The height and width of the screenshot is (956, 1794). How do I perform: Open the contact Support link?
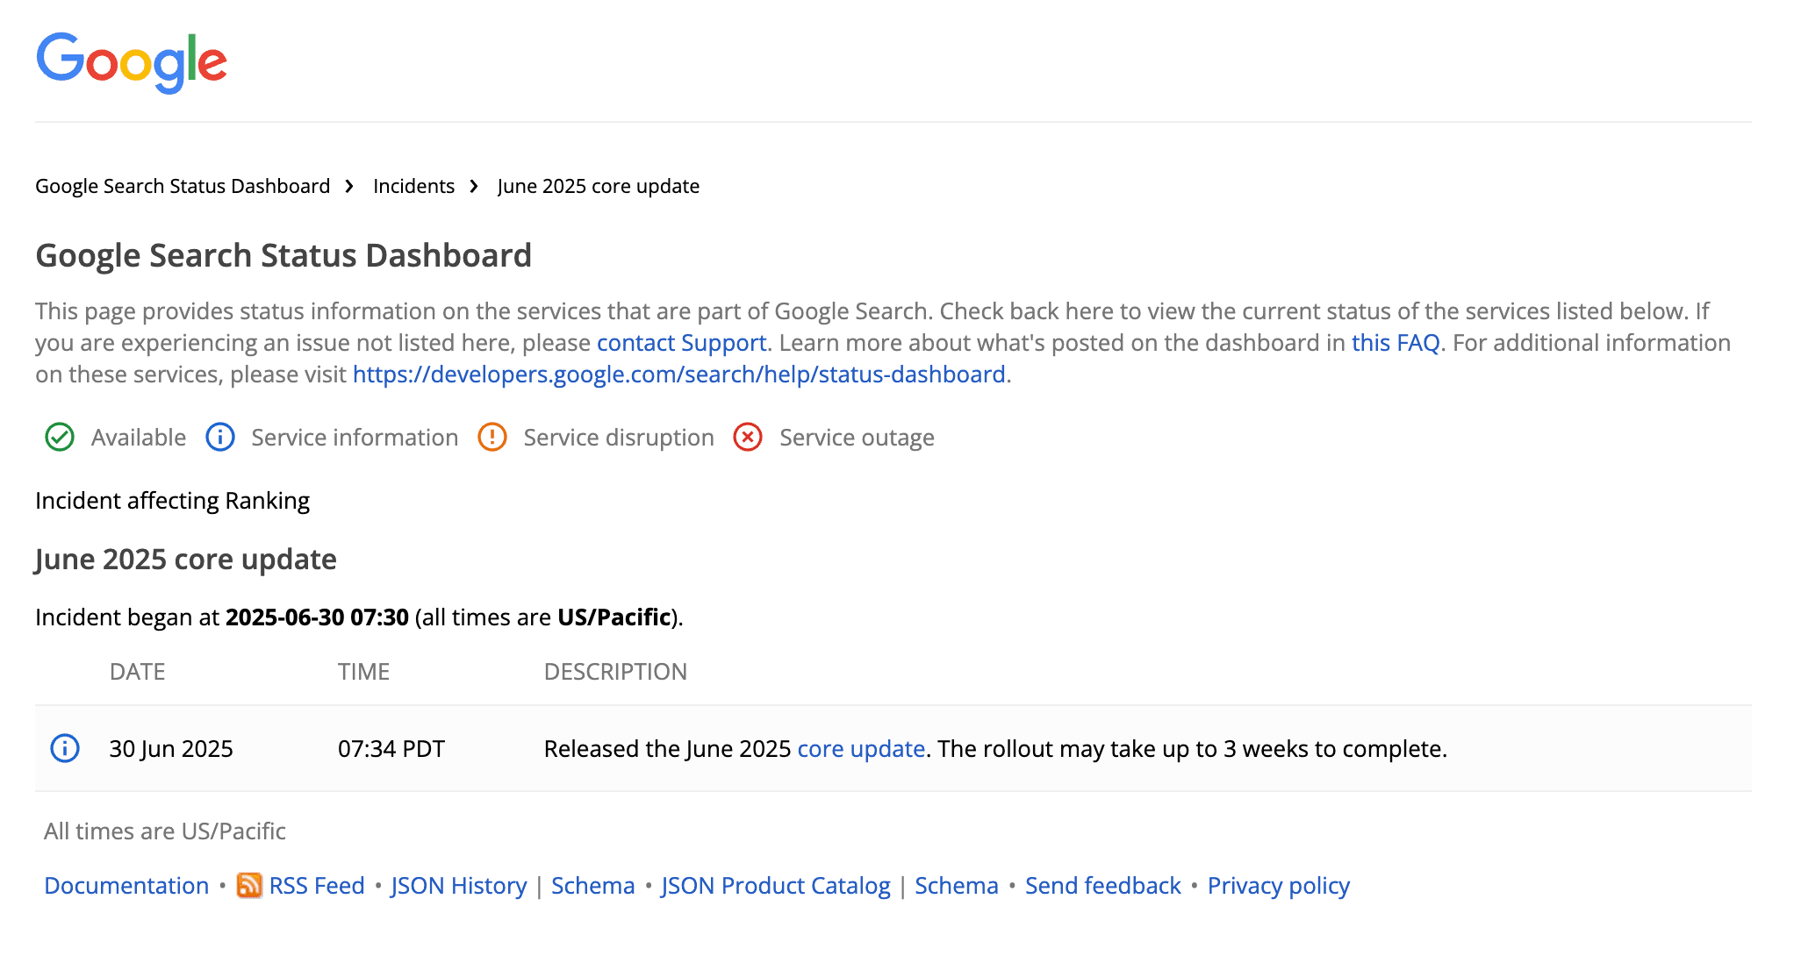(x=681, y=343)
